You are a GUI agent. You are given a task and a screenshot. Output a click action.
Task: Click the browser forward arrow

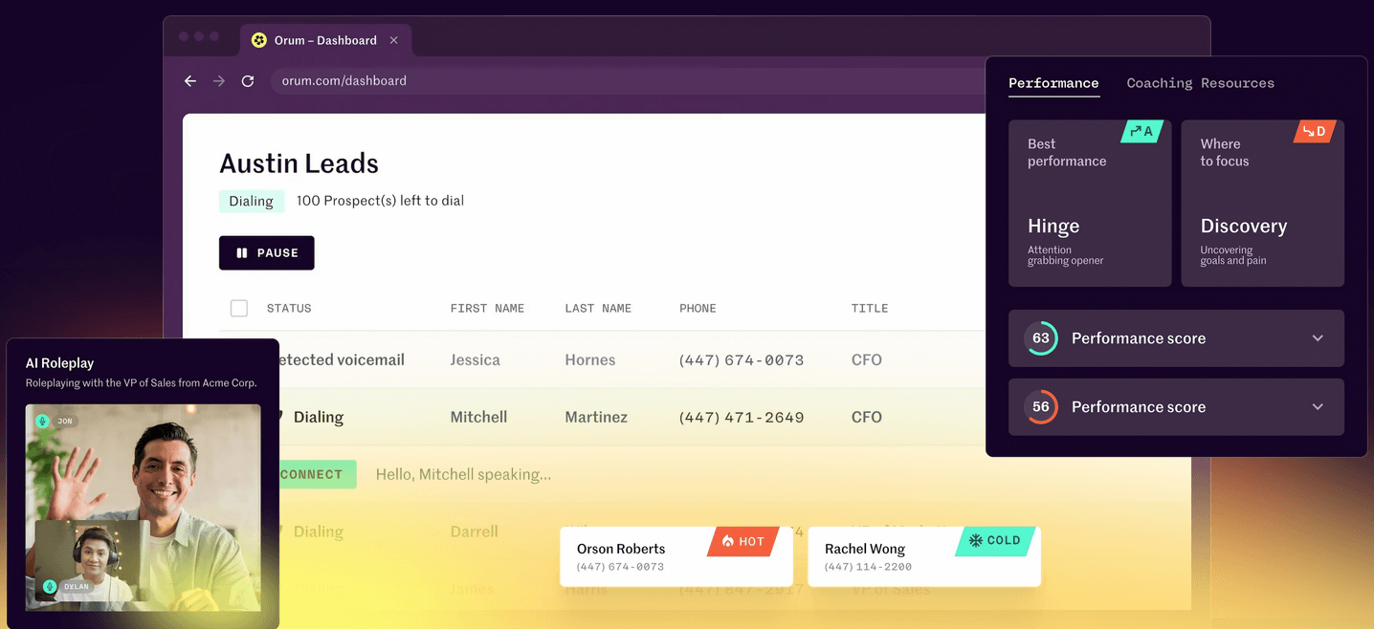pyautogui.click(x=219, y=81)
